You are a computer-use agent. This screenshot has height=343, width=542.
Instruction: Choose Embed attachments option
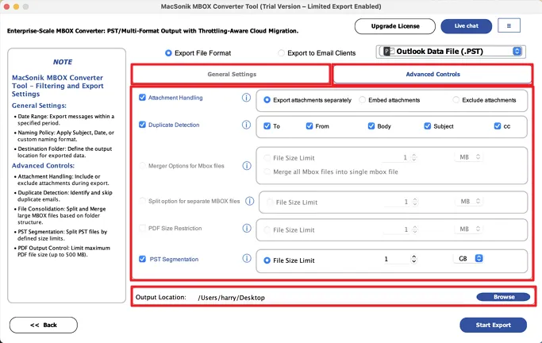point(362,100)
